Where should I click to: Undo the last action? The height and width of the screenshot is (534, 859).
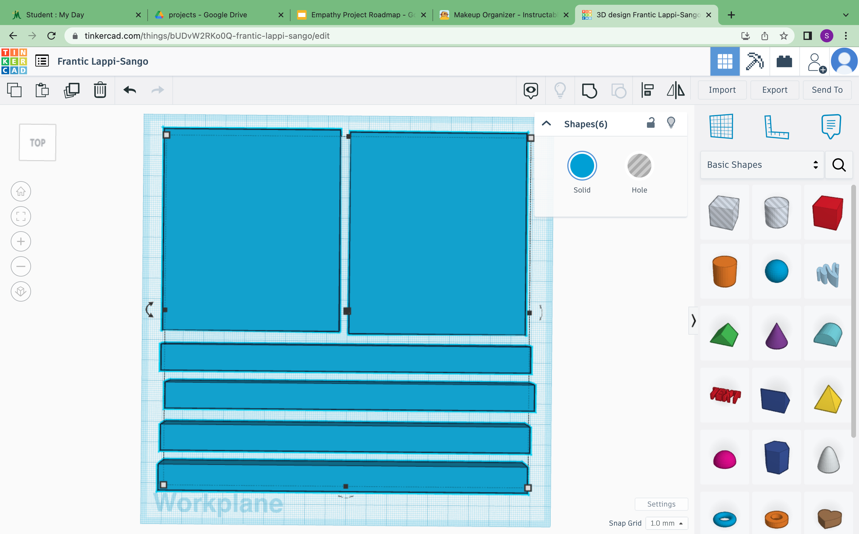129,90
